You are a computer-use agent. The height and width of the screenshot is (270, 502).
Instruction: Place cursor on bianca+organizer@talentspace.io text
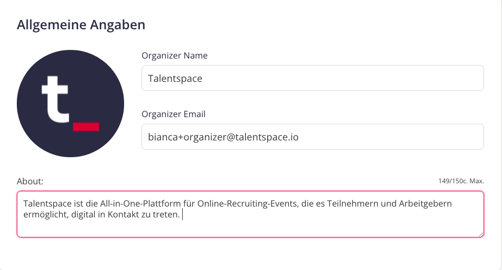coord(223,137)
